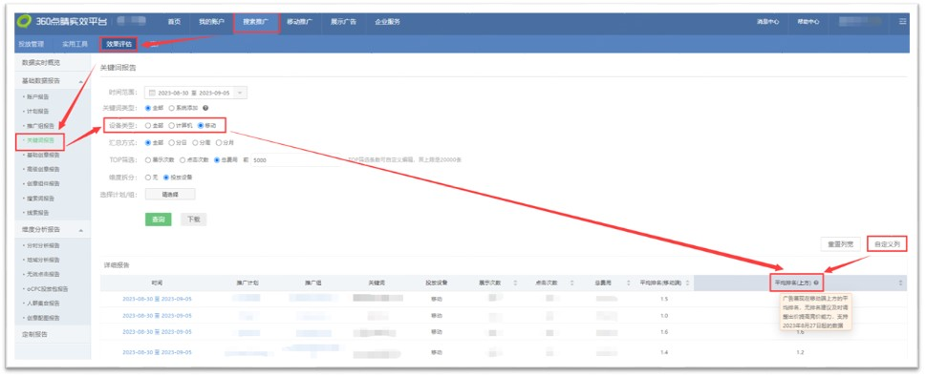Open 计划报告 in sidebar
The height and width of the screenshot is (377, 926).
coord(37,111)
